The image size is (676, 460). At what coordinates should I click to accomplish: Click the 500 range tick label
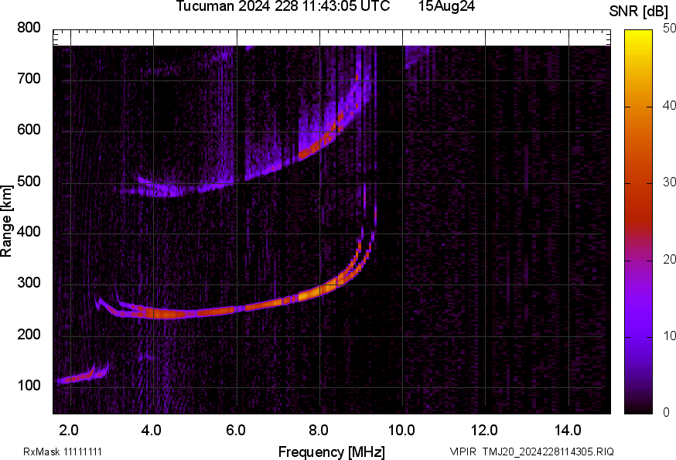pyautogui.click(x=29, y=182)
